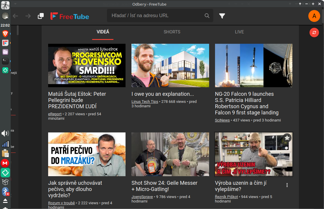The width and height of the screenshot is (324, 209).
Task: Open the clipboard manager icon
Action: click(x=5, y=154)
